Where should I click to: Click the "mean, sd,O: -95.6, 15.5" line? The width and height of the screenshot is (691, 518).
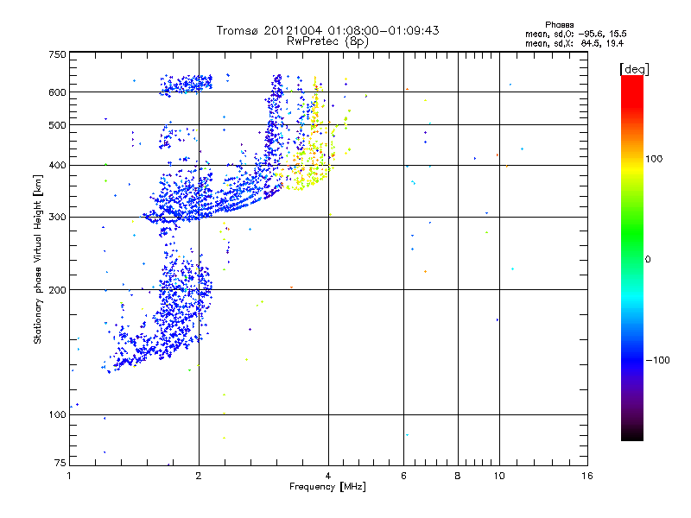tap(575, 34)
